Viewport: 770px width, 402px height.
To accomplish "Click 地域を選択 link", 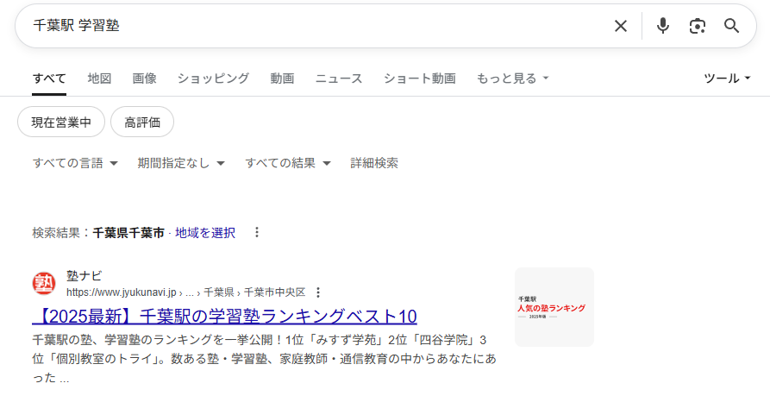I will pyautogui.click(x=205, y=233).
